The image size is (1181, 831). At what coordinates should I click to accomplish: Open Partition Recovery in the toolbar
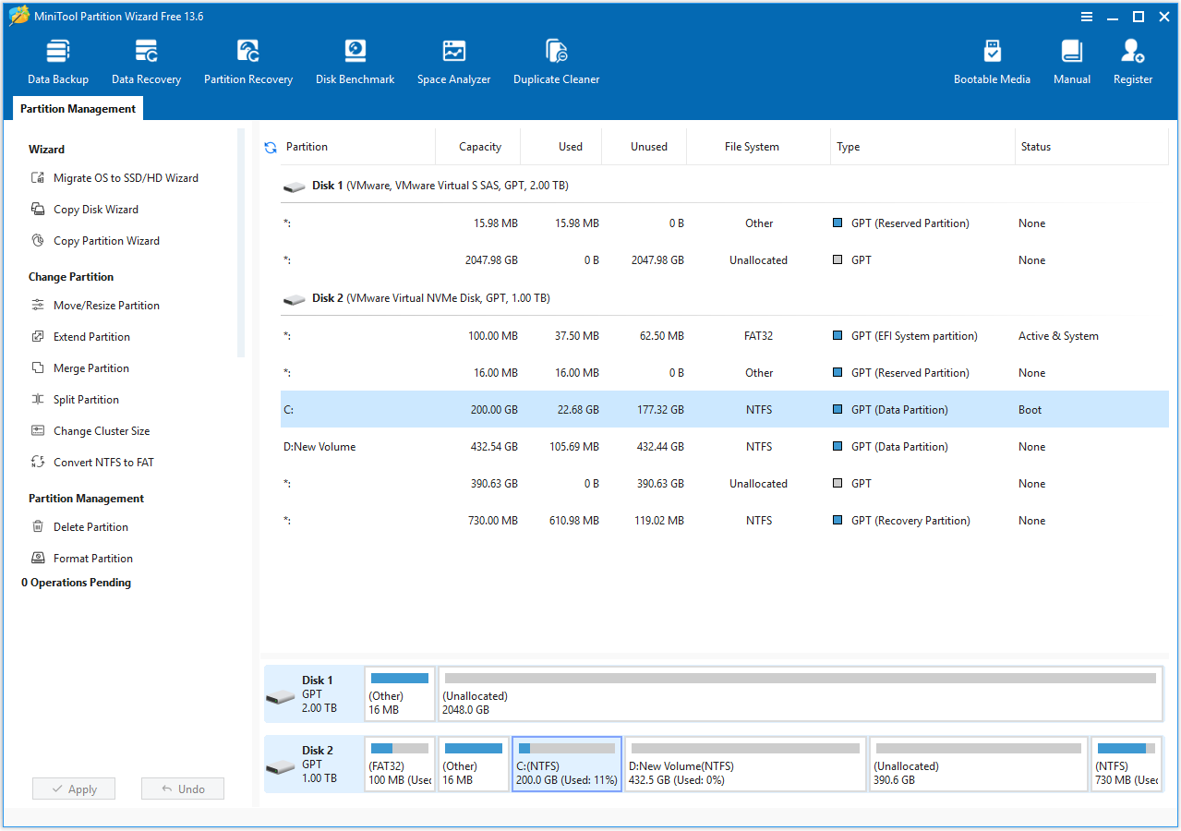248,63
